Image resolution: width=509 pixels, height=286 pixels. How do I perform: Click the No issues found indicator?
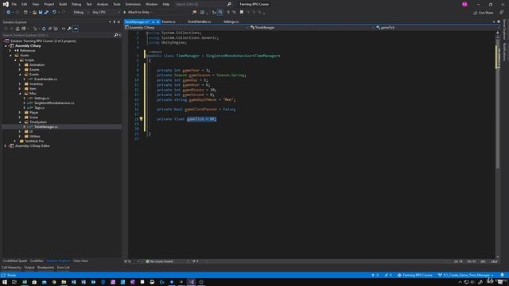click(x=159, y=261)
